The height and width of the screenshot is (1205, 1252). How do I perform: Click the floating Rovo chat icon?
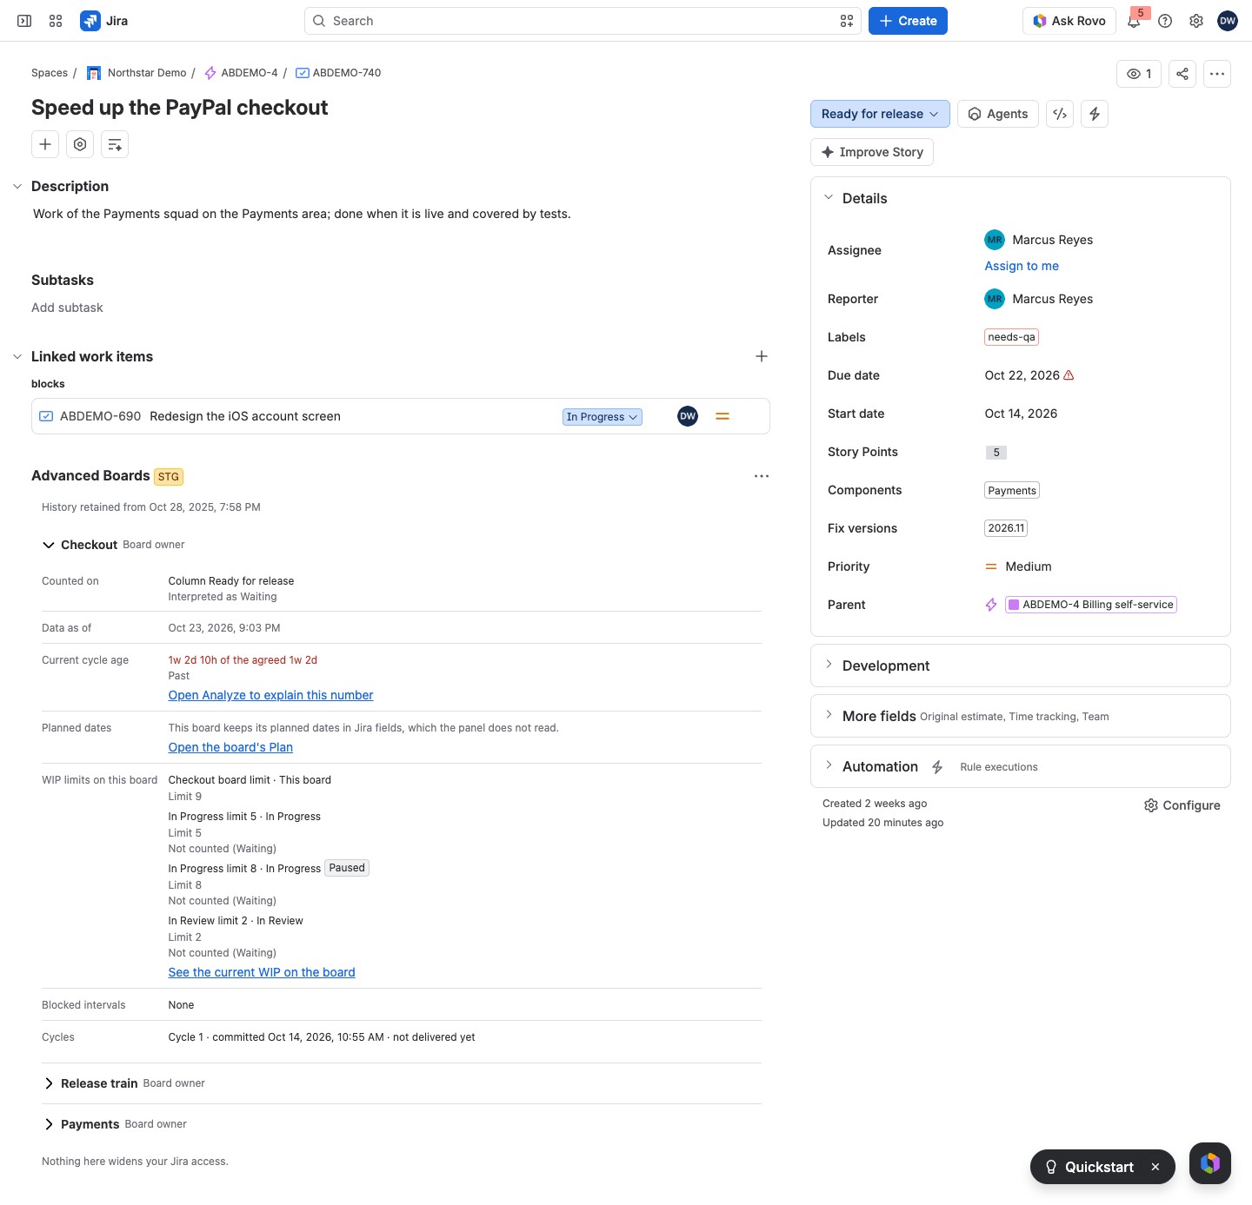1210,1163
